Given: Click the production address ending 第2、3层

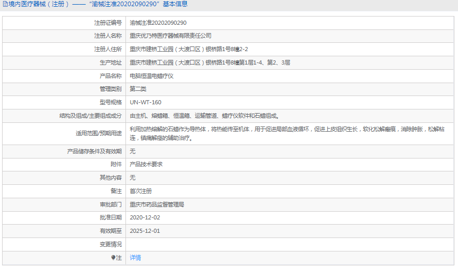Looking at the screenshot, I should coord(210,62).
